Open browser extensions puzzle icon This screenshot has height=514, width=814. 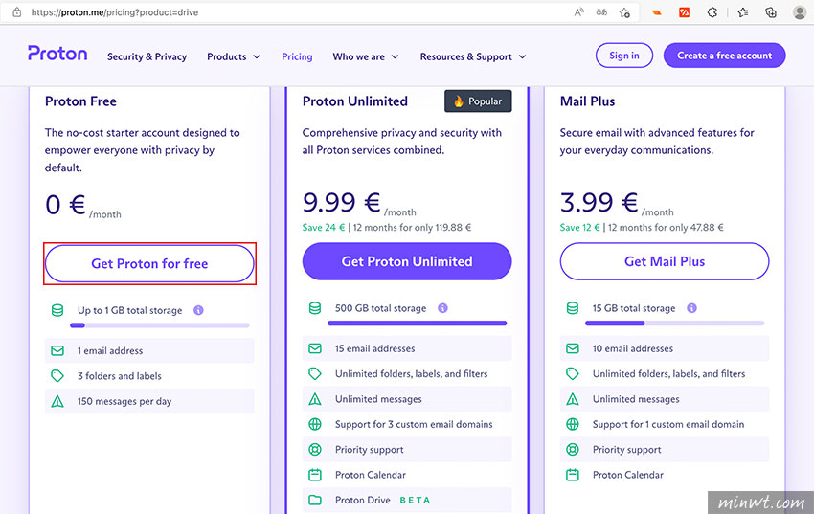pyautogui.click(x=712, y=12)
